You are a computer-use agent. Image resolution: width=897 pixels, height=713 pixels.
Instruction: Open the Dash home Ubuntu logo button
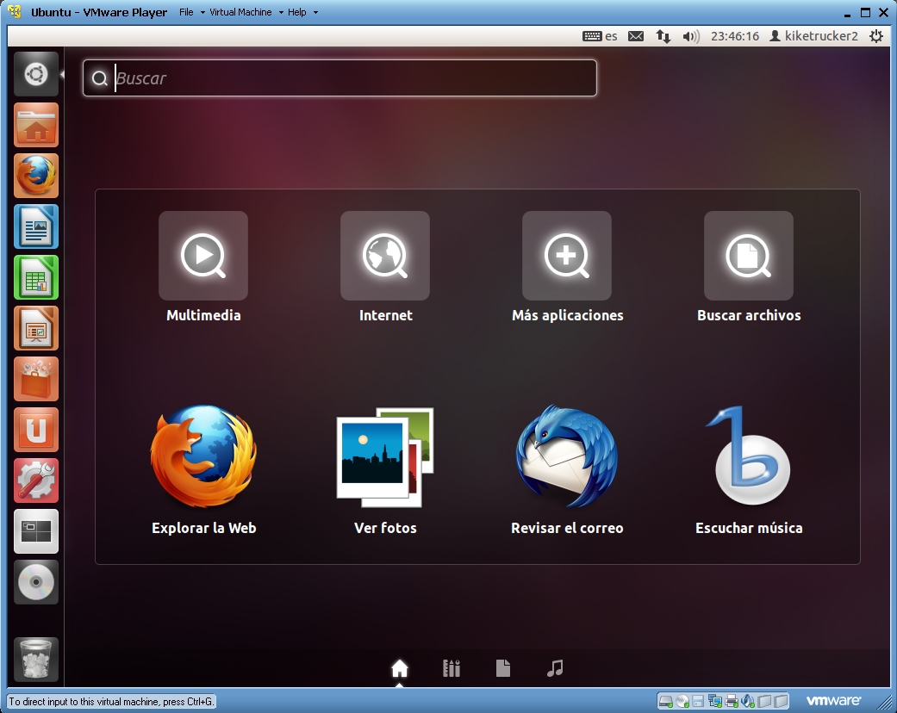click(x=36, y=74)
